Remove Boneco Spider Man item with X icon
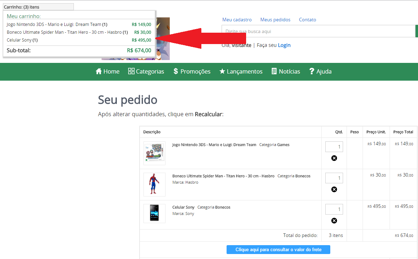Viewport: 418px width, 259px height. click(334, 189)
